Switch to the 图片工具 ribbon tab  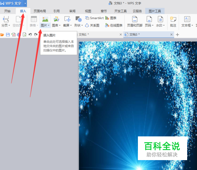point(155,11)
